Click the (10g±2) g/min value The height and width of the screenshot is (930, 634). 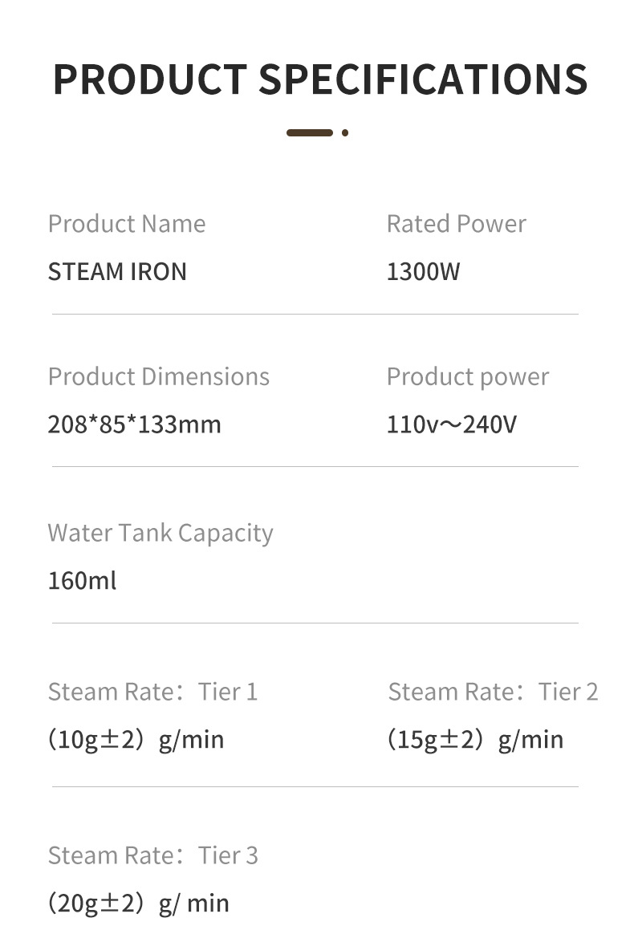tap(136, 739)
